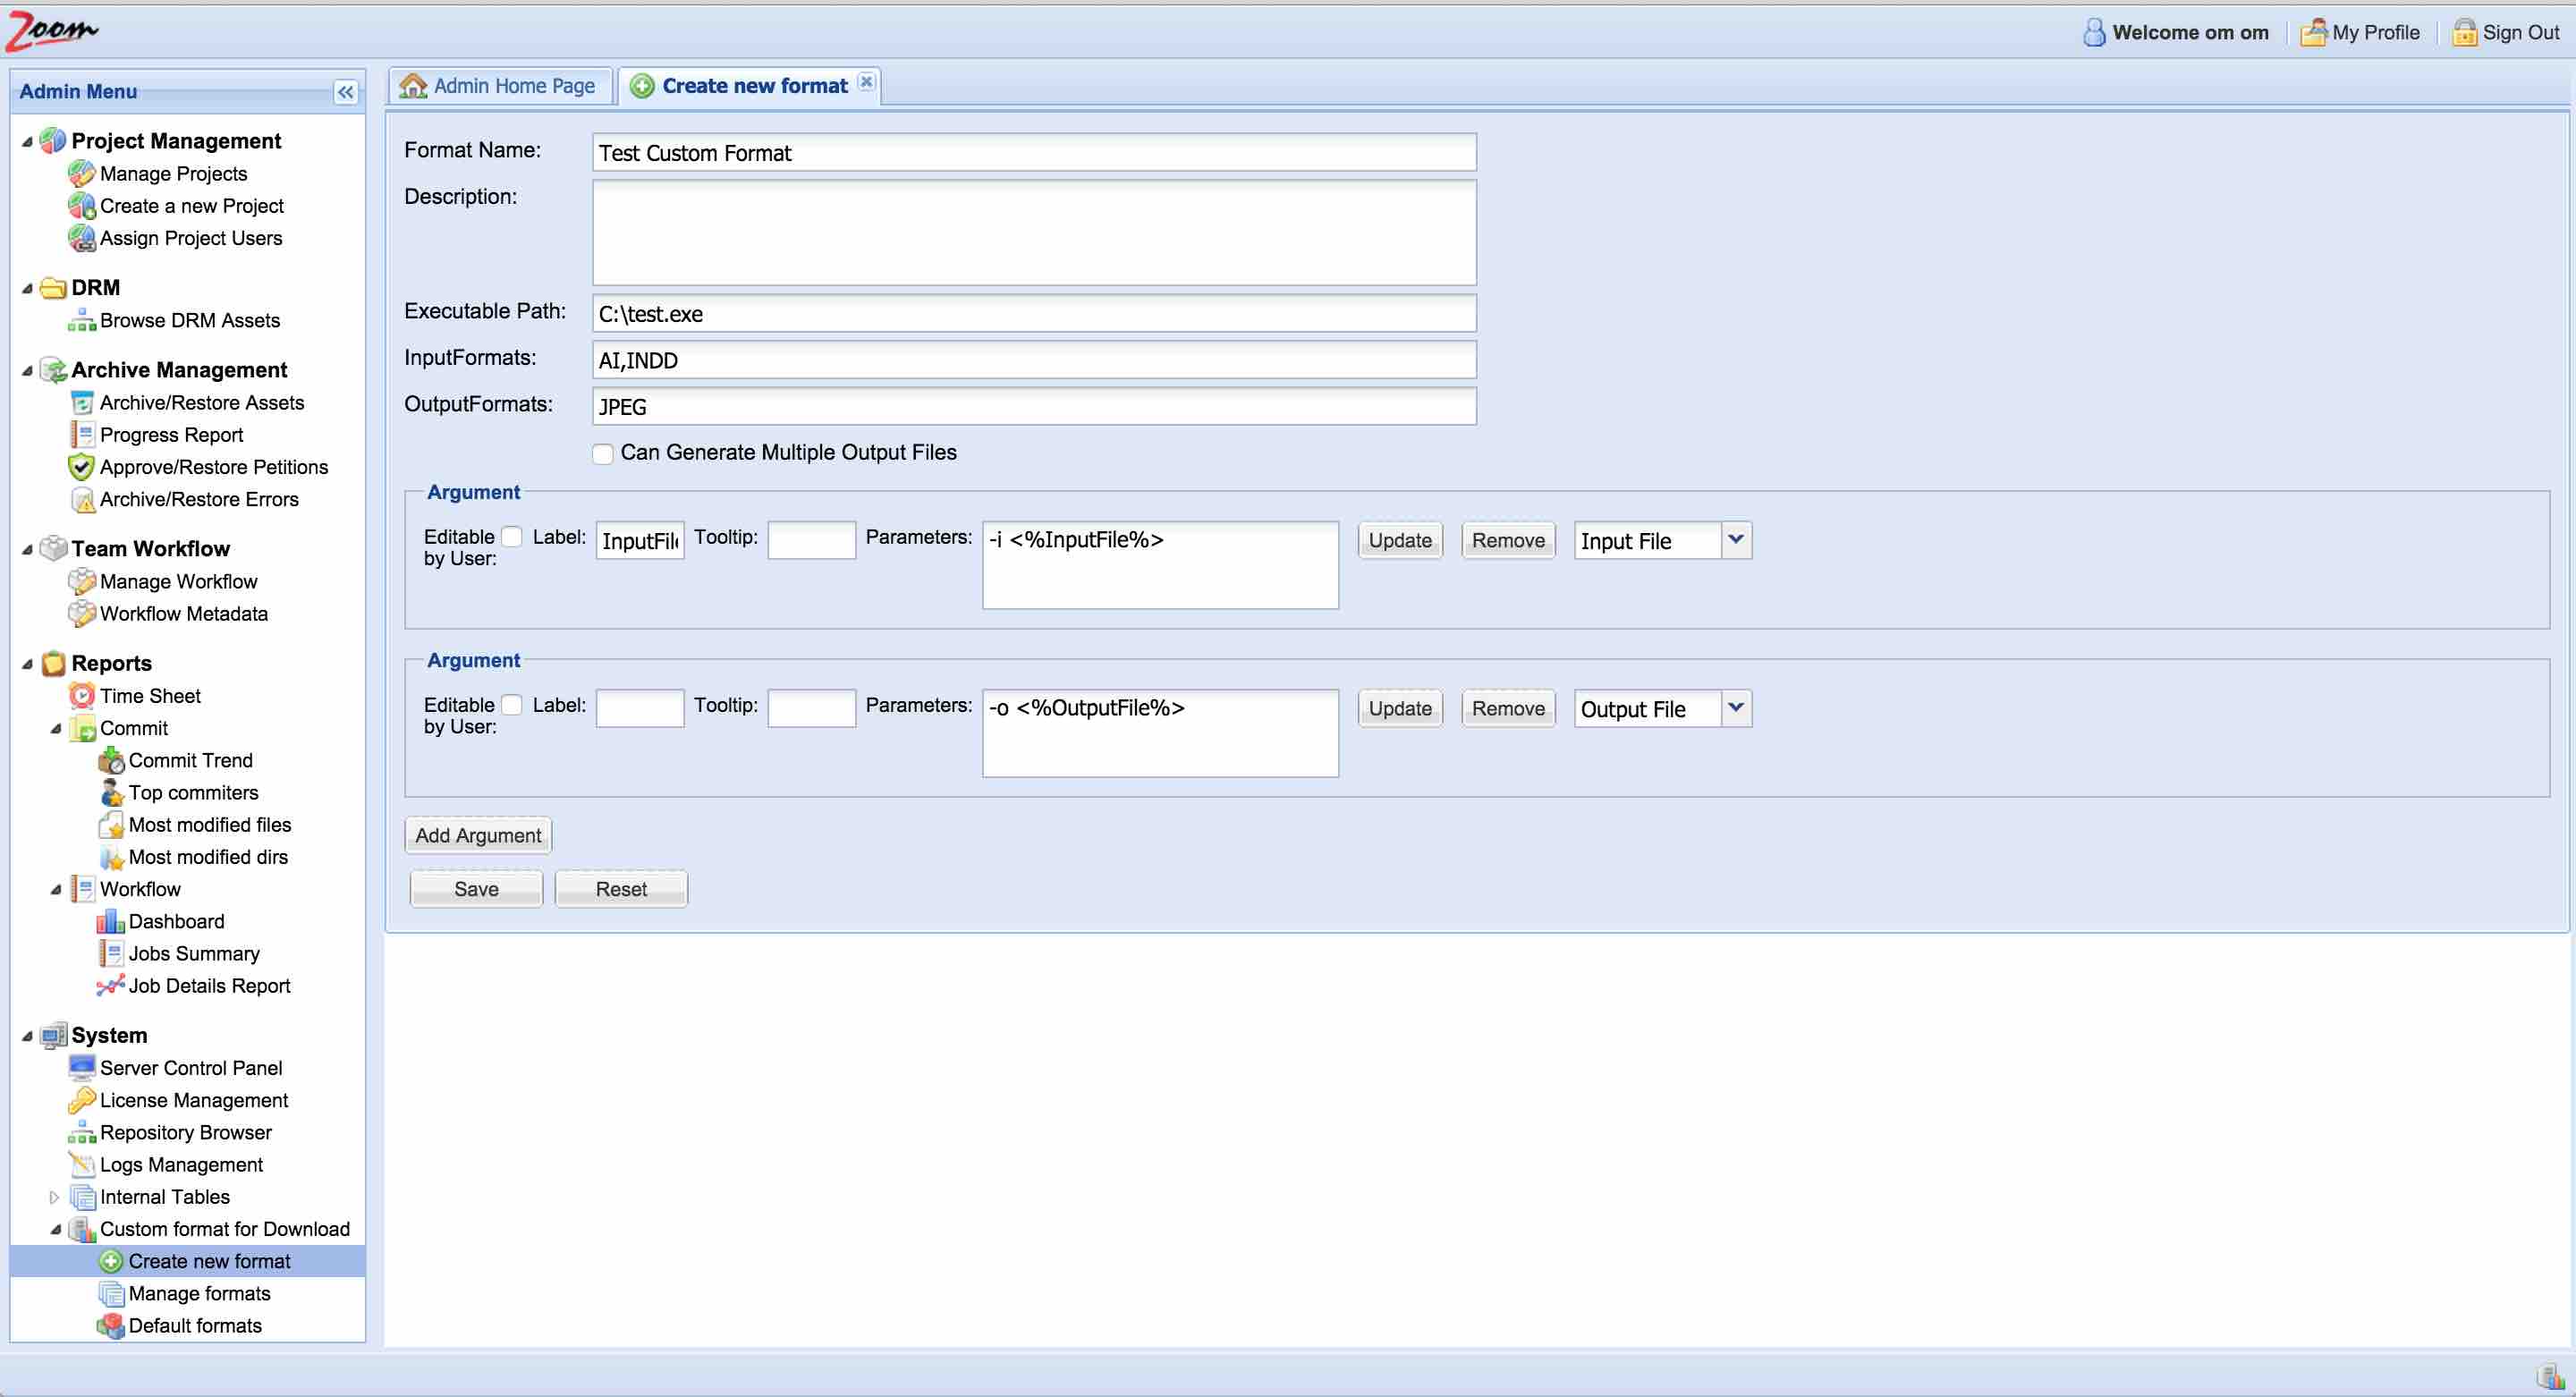Open Manage formats in the menu
The height and width of the screenshot is (1397, 2576).
pos(199,1293)
